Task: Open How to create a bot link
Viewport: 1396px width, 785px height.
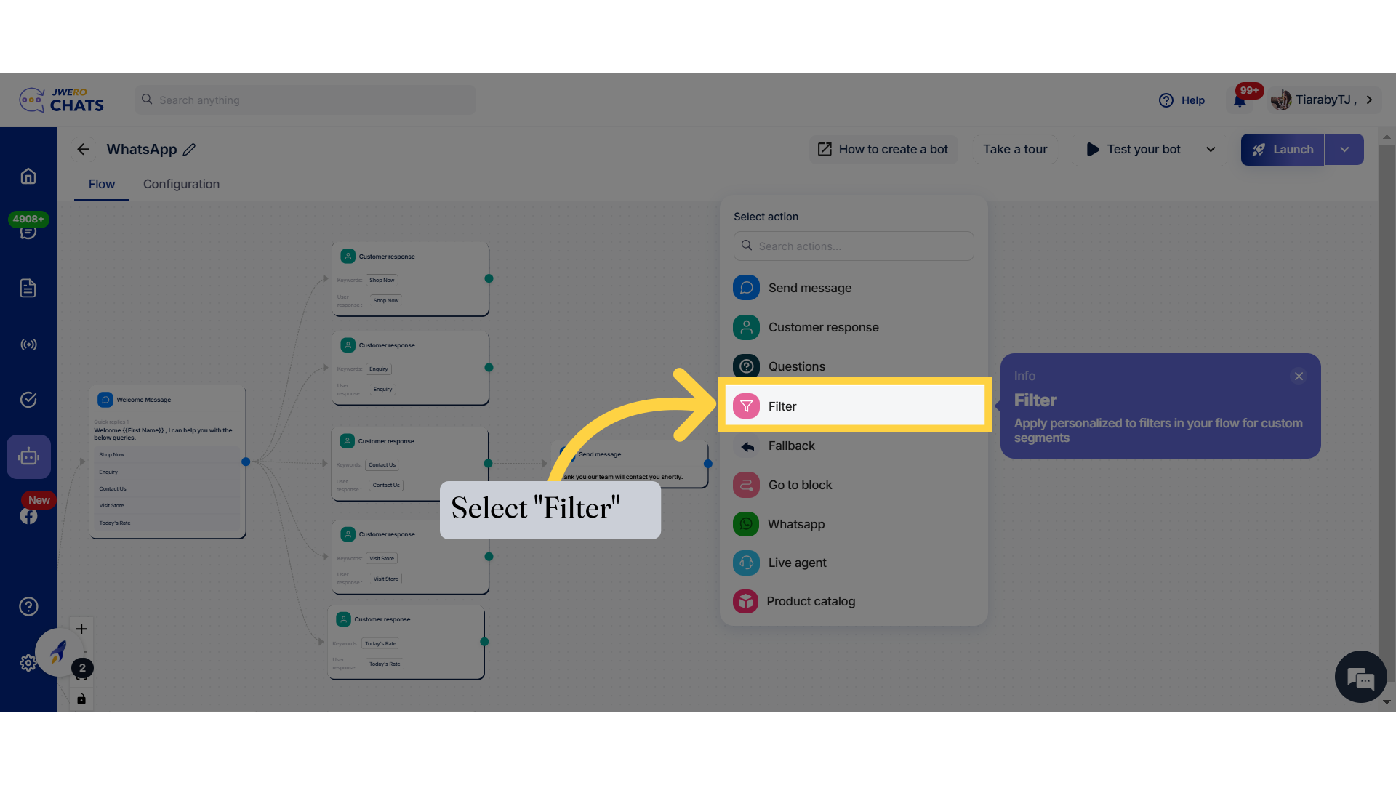Action: point(883,149)
